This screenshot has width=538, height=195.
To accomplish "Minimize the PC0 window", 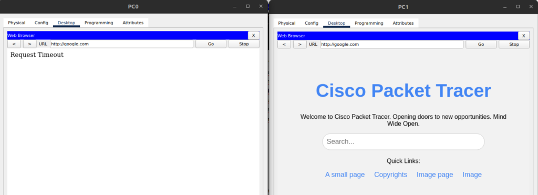I will pyautogui.click(x=235, y=6).
